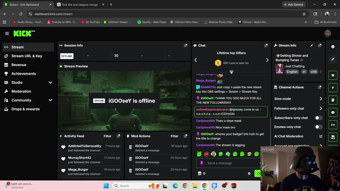Edit stream info with the pencil in Stream info header
Viewport: 340px width, 191px height.
312,45
